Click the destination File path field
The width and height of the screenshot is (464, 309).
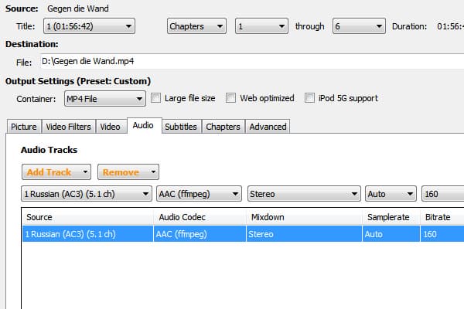[x=252, y=62]
